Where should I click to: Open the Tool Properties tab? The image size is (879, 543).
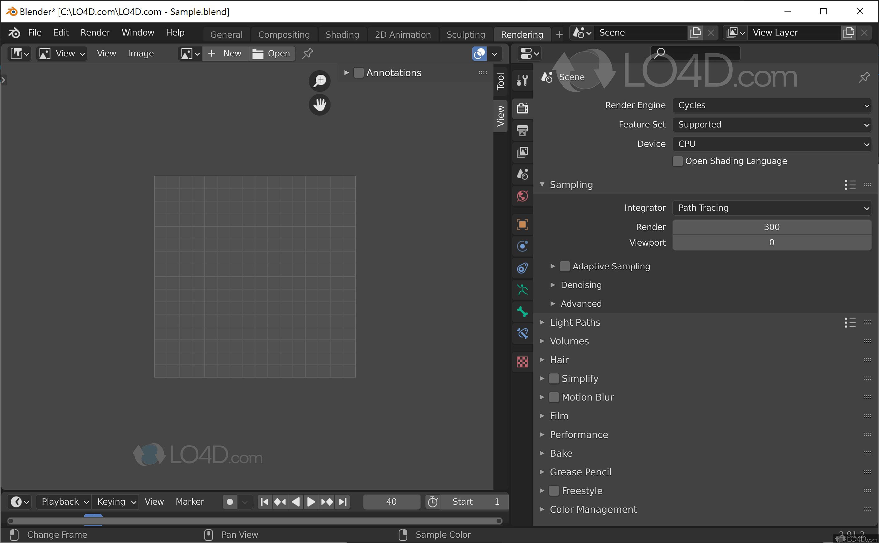pos(522,80)
